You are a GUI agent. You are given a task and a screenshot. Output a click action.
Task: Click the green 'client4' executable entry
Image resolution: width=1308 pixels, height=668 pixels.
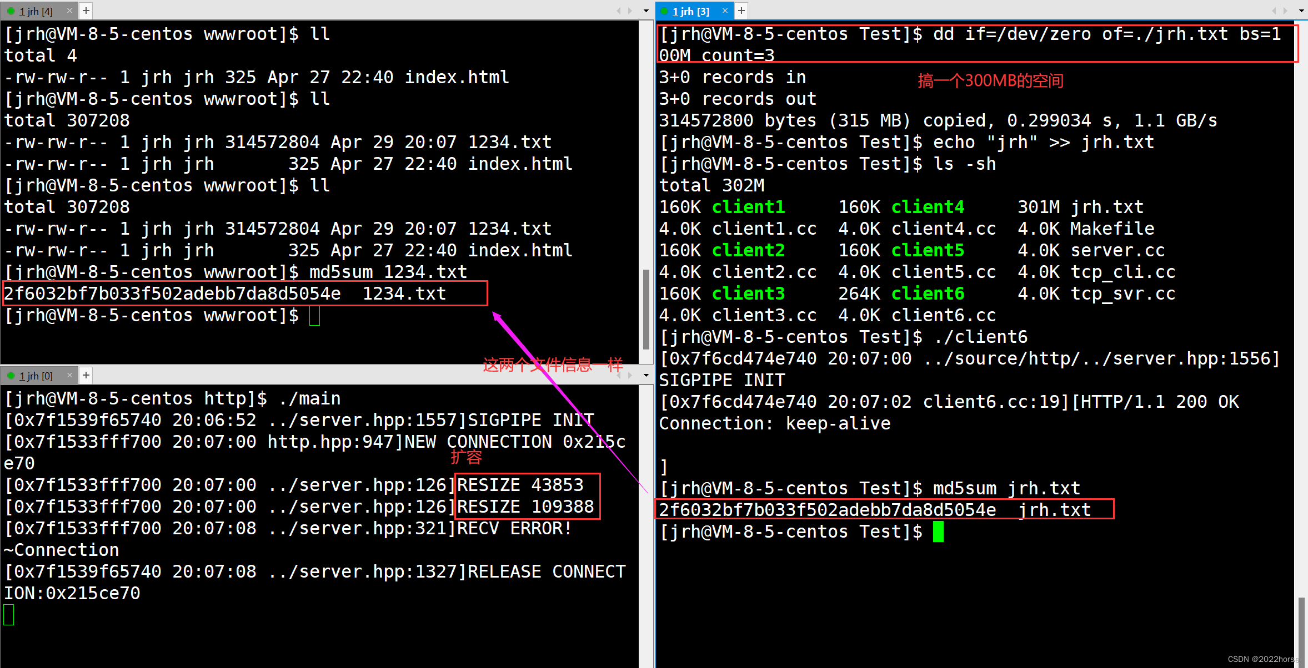(928, 207)
